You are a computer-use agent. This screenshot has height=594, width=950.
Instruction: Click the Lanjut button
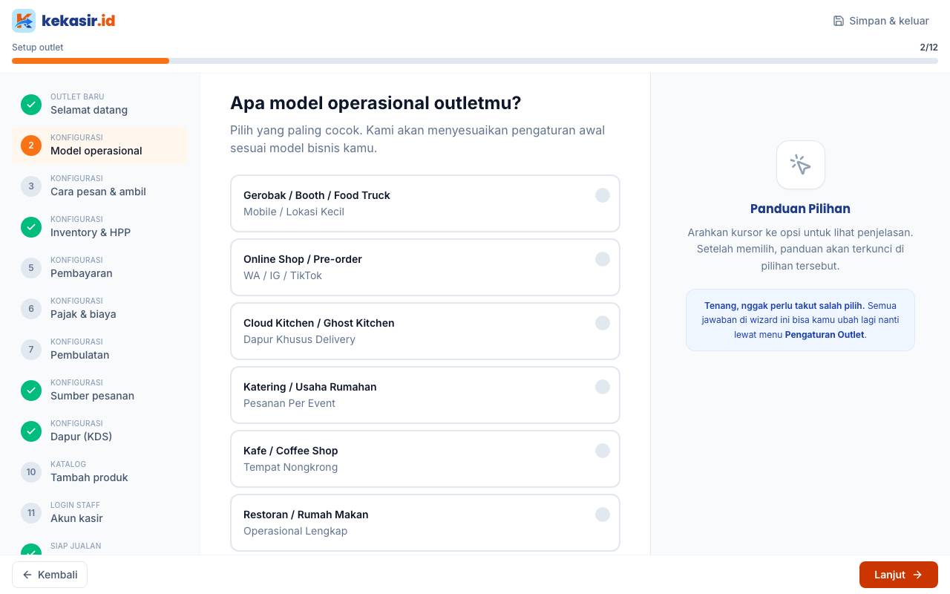[x=899, y=575]
